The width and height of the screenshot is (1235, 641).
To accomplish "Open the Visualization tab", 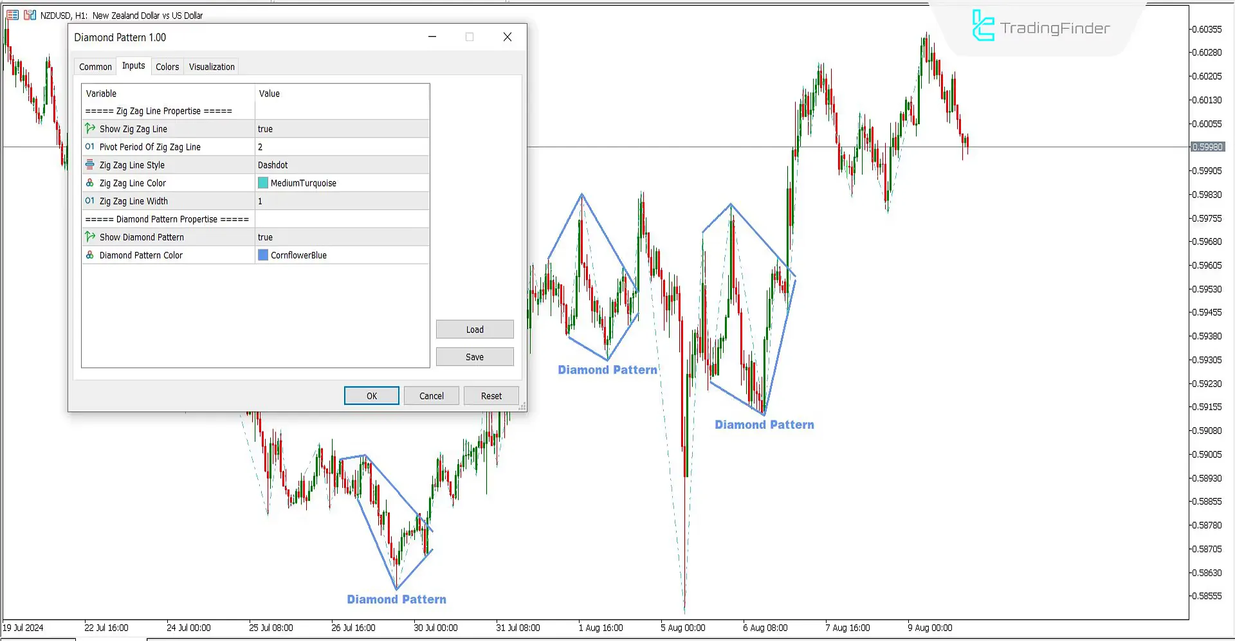I will click(x=211, y=66).
